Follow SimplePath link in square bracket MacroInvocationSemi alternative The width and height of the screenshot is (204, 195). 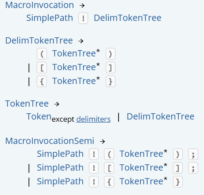60,167
